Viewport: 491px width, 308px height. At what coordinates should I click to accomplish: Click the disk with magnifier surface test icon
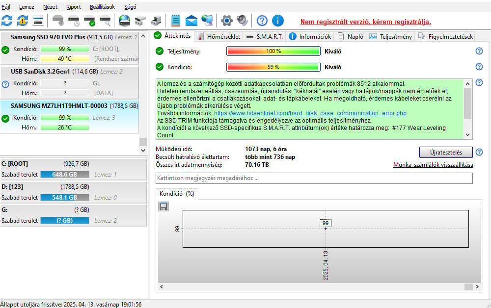pos(105,21)
